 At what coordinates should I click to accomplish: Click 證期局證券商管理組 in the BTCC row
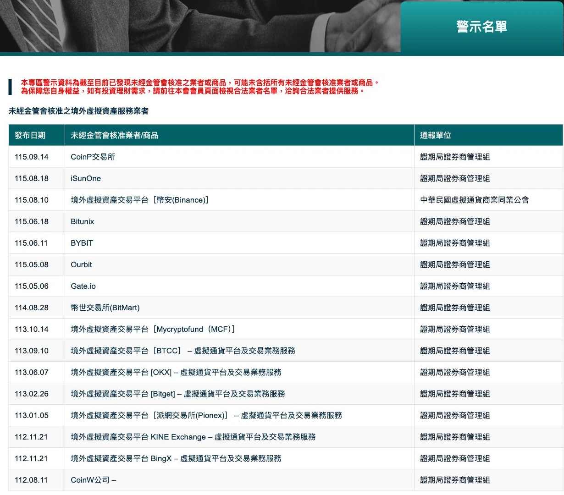click(x=455, y=351)
